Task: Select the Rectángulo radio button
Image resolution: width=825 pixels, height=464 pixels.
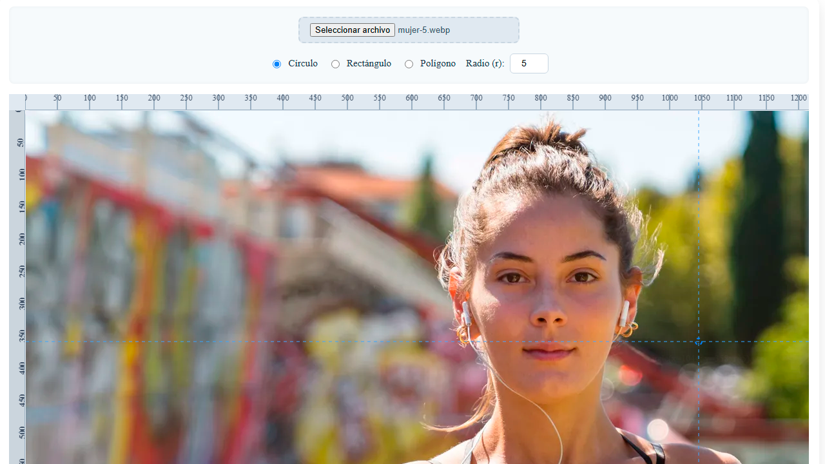Action: (335, 64)
